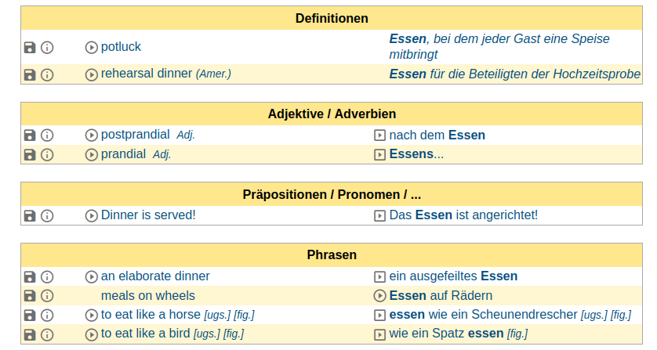Play audio for Das Essen ist angerichtet!
This screenshot has width=657, height=350.
click(380, 215)
